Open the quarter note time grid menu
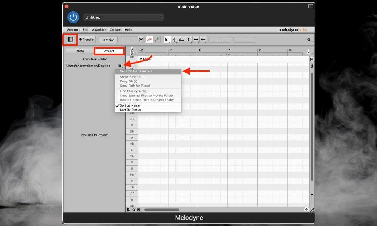 pos(309,51)
